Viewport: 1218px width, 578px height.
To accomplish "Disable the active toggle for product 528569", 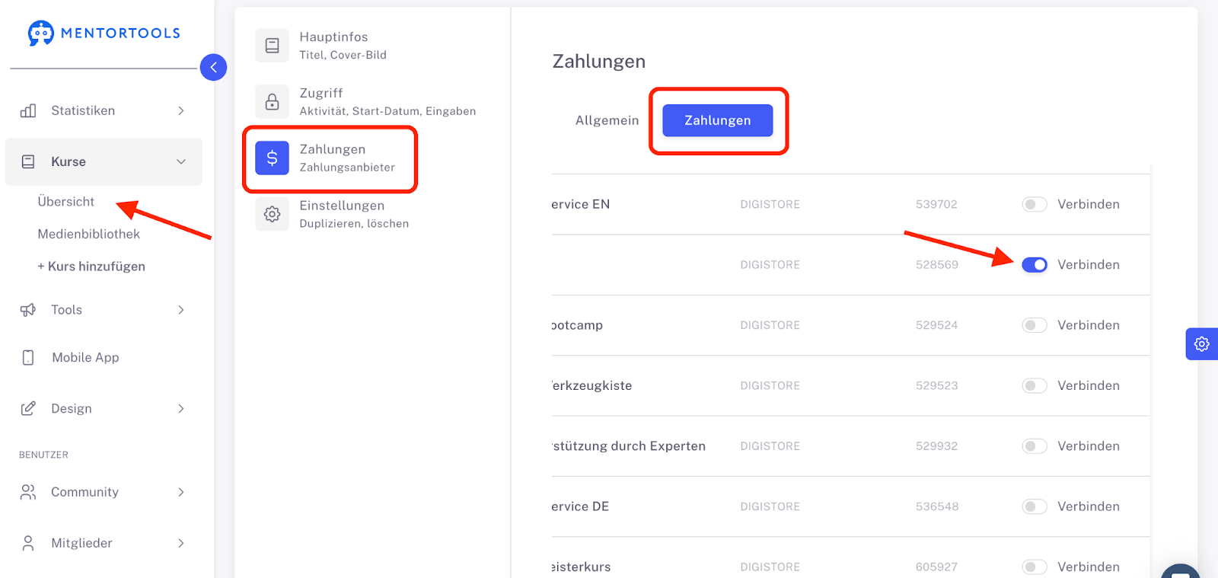I will pyautogui.click(x=1034, y=265).
